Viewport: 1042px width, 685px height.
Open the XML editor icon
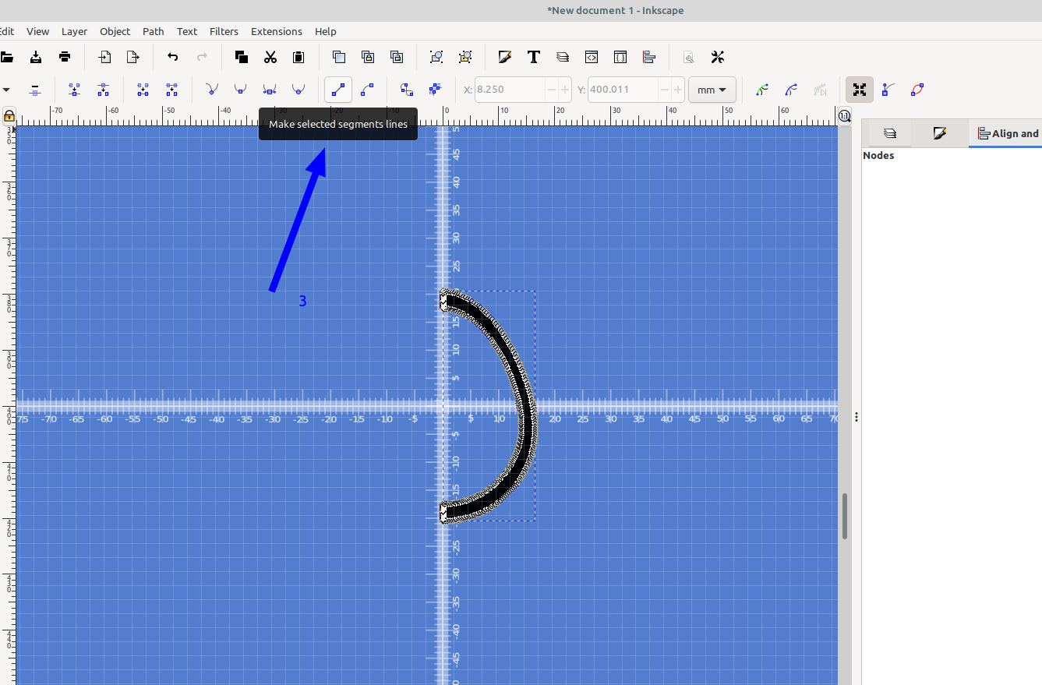coord(592,57)
